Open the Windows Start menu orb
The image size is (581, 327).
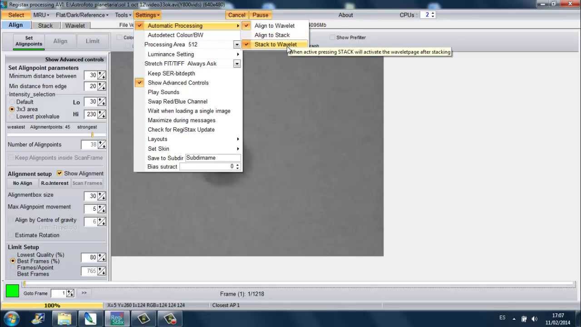[11, 318]
